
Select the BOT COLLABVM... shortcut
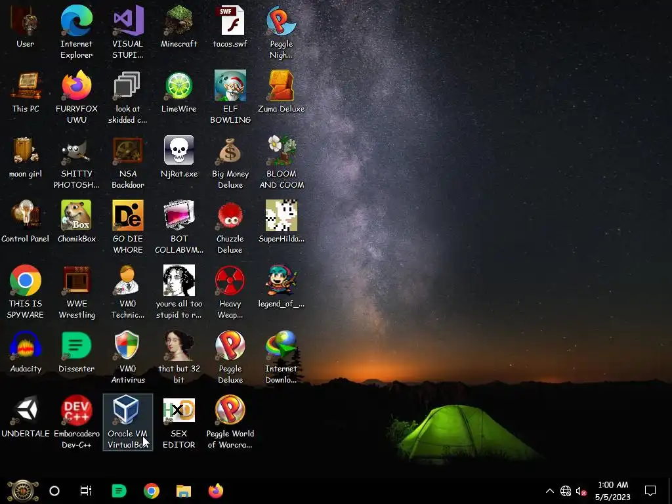tap(178, 227)
